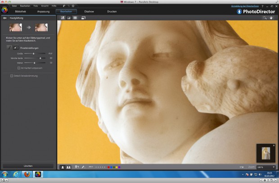Viewport: 279px width, 183px height.
Task: Select the highlighted Bearbeiten module tab
Action: pyautogui.click(x=66, y=11)
